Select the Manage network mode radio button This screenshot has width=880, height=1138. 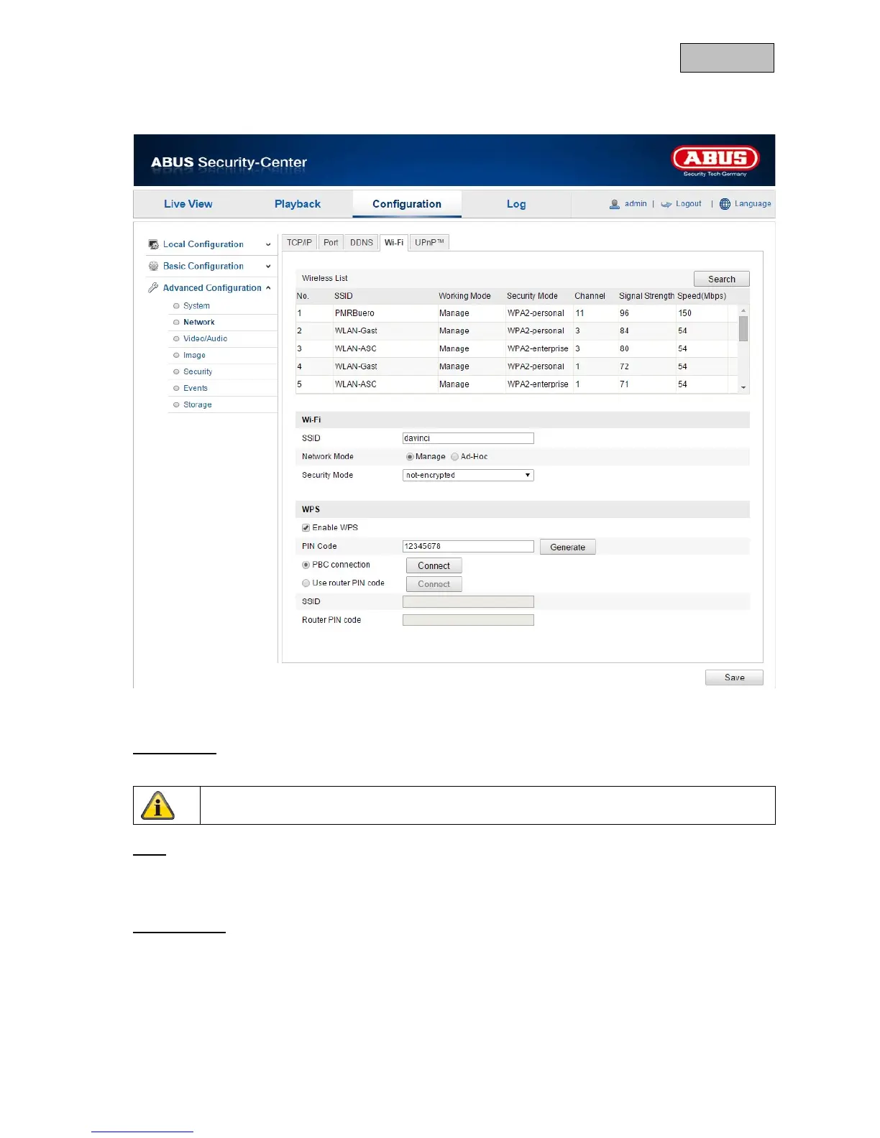tap(410, 457)
